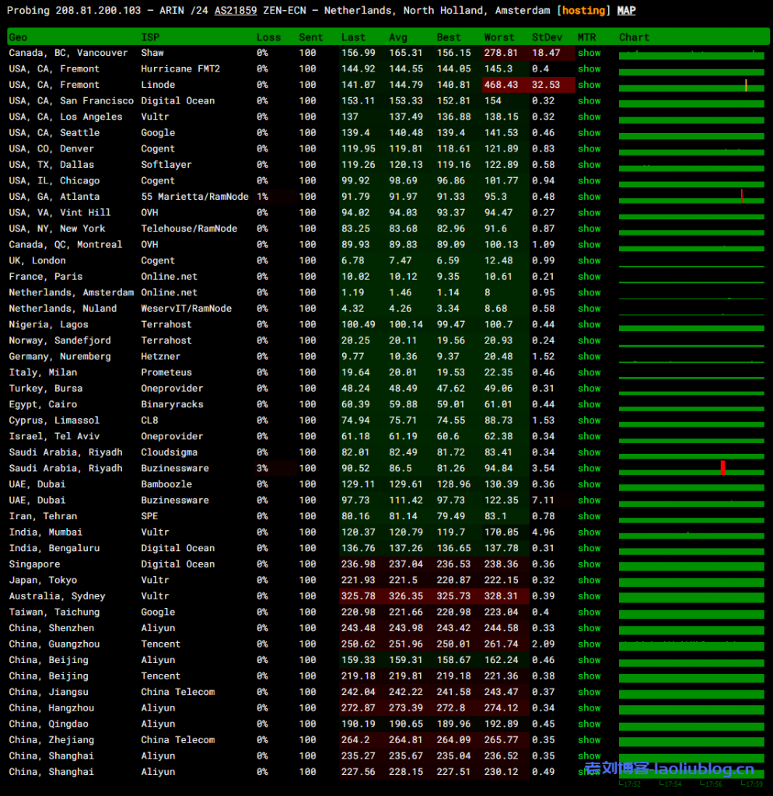Click the Chart column header

pyautogui.click(x=634, y=37)
